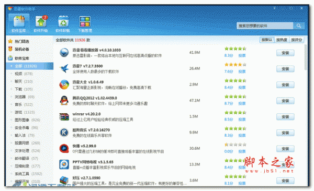Click the 迅雷大全 app icon
Screen dimensions: 314x191
(64, 85)
